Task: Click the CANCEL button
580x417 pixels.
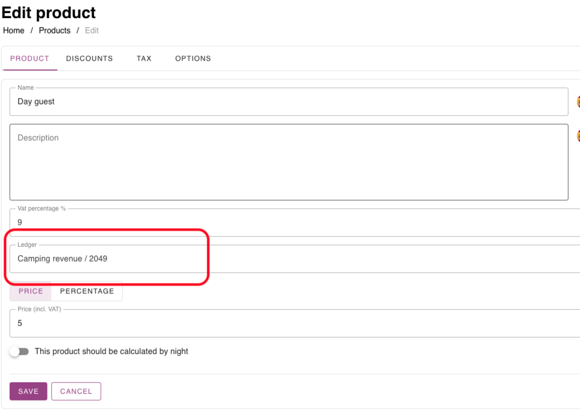Action: (x=76, y=391)
